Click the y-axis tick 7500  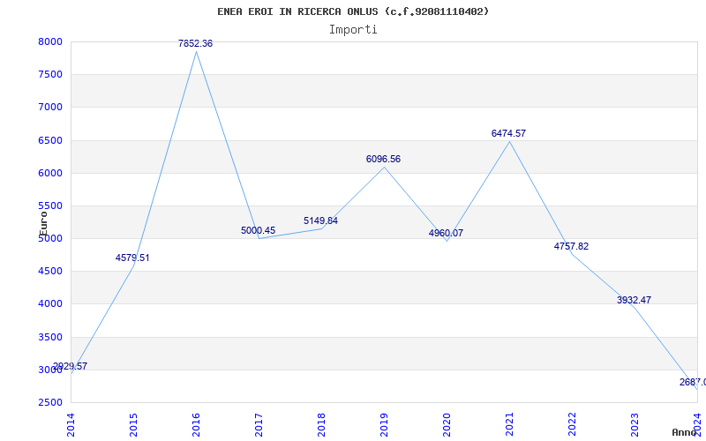click(x=50, y=75)
